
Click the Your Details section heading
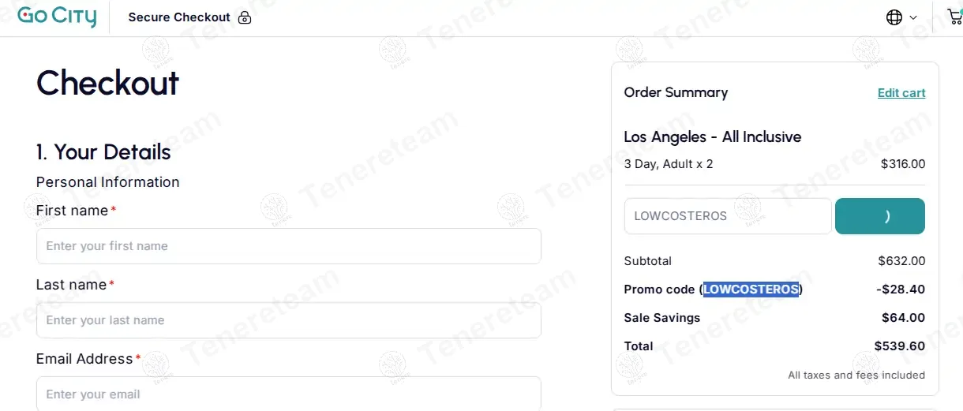coord(103,152)
